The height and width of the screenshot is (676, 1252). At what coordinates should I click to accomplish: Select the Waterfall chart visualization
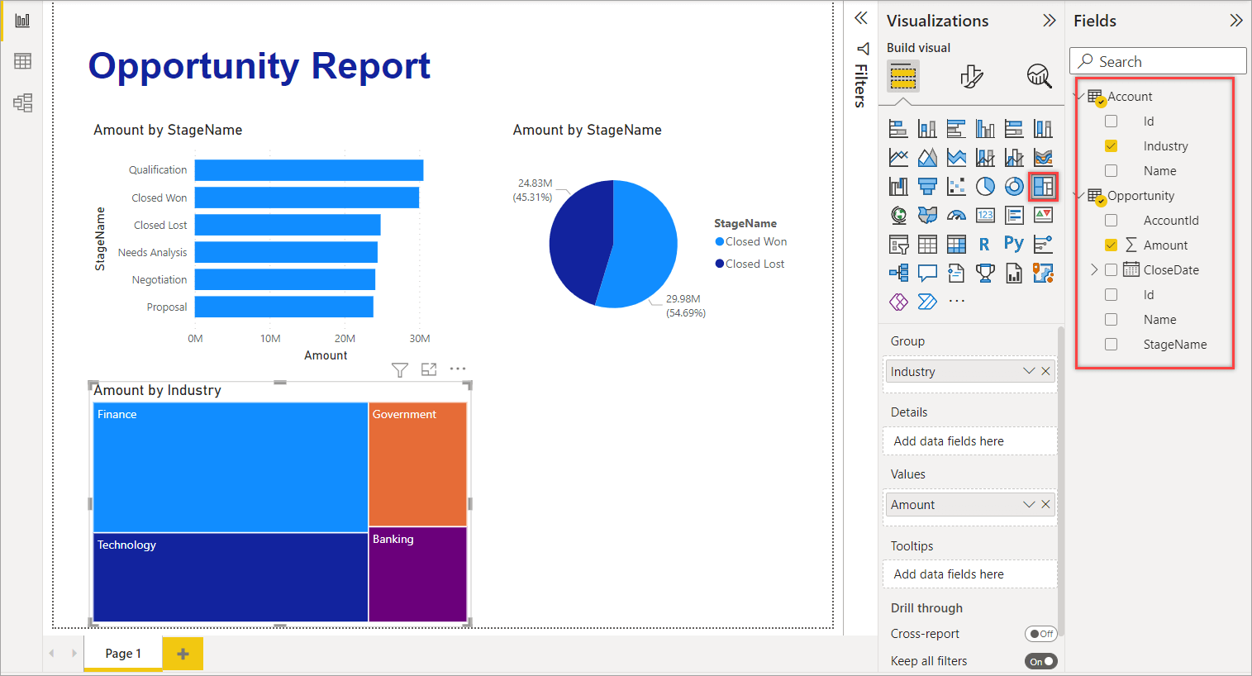898,186
